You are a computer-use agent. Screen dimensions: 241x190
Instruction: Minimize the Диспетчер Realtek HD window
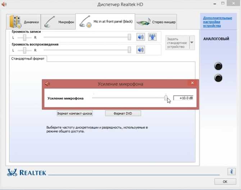pos(215,4)
